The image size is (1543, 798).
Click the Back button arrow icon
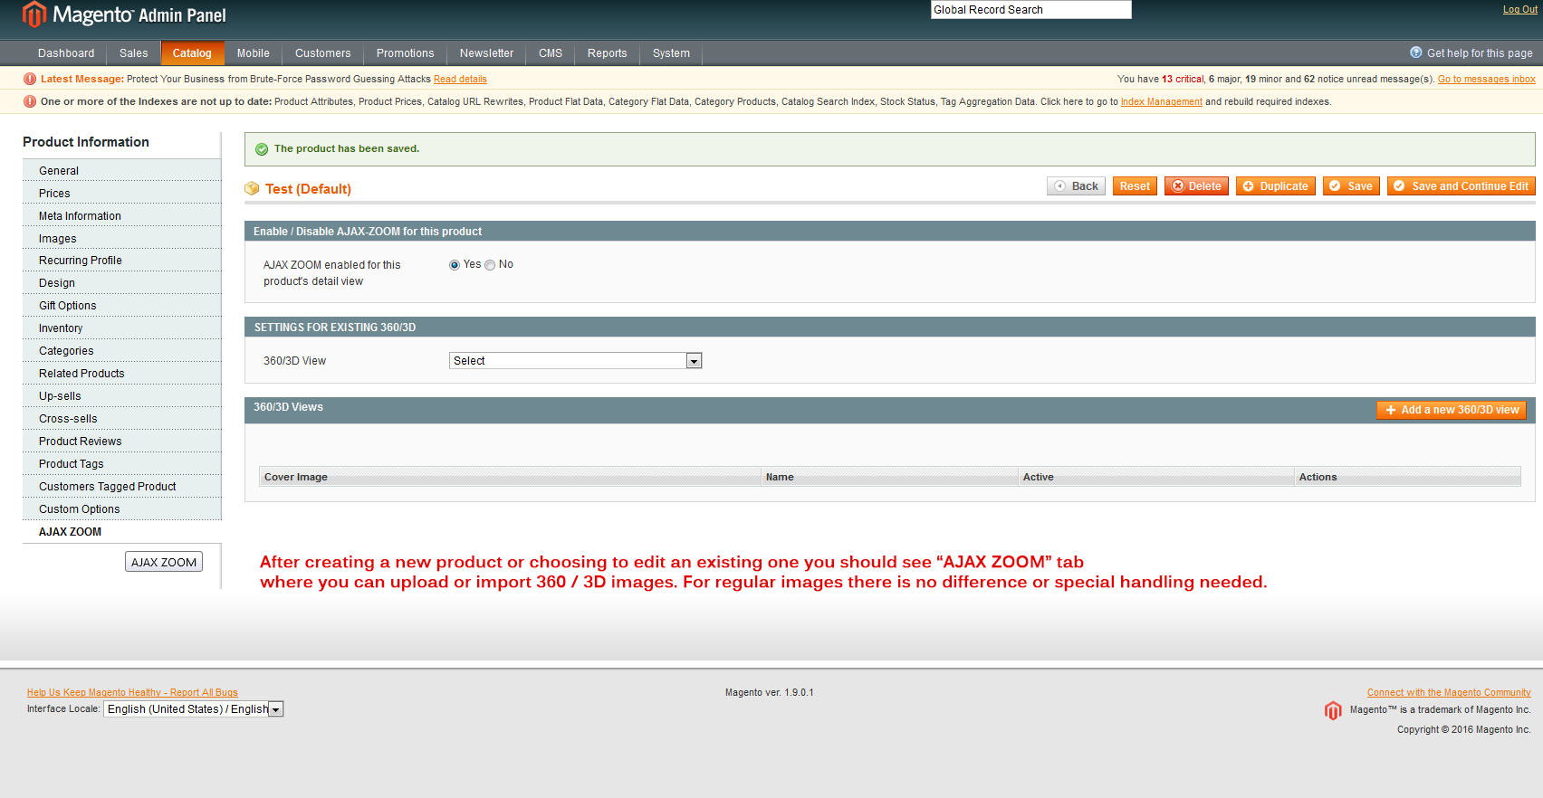pyautogui.click(x=1059, y=186)
